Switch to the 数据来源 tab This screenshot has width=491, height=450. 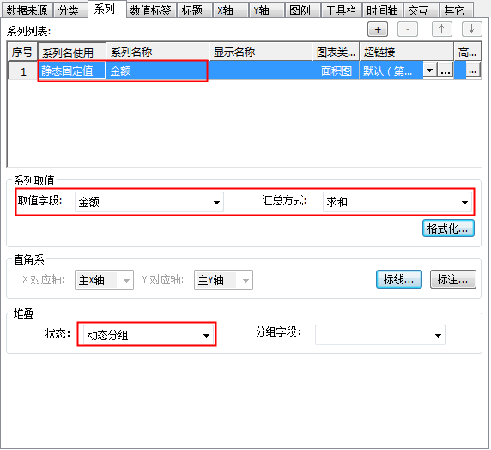click(27, 10)
